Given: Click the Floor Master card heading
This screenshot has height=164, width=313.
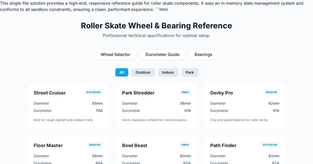Looking at the screenshot, I should click(48, 146).
